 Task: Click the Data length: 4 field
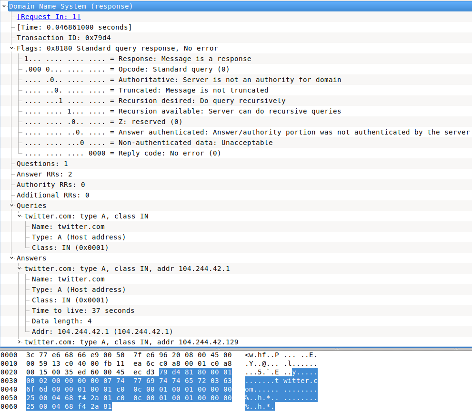[61, 321]
